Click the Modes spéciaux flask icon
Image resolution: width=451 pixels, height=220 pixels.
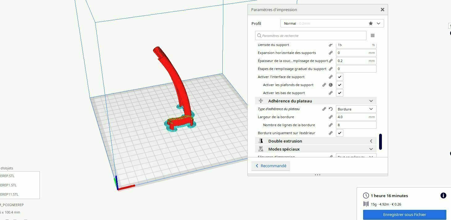(x=261, y=149)
